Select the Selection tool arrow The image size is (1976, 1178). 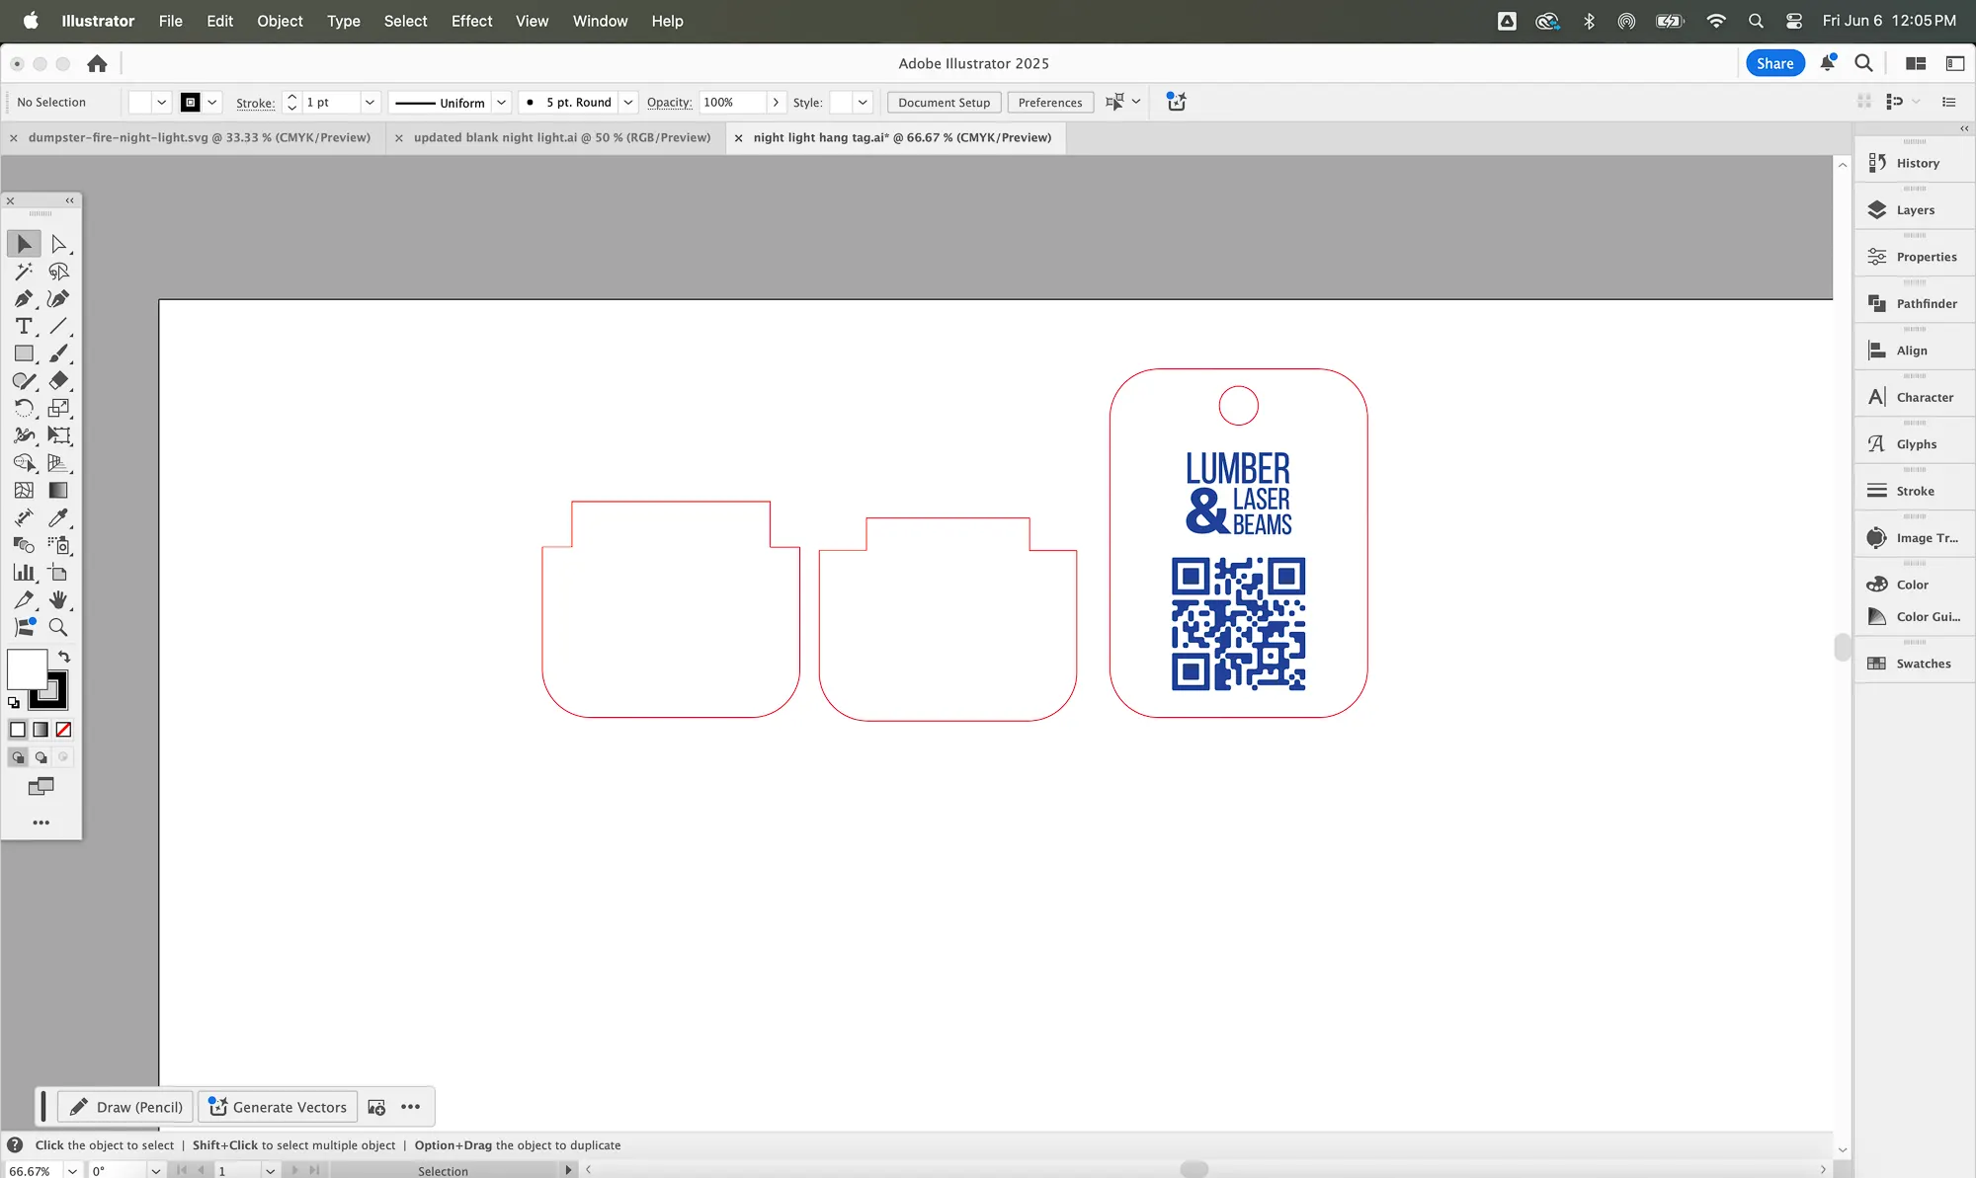[24, 244]
